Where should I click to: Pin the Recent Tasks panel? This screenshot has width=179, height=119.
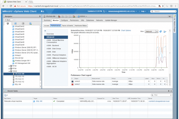point(169,91)
